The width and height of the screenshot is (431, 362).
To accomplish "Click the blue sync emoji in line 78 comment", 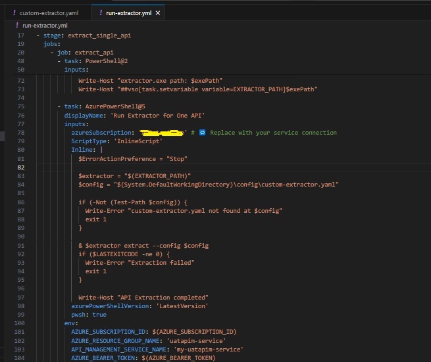I will tap(202, 133).
